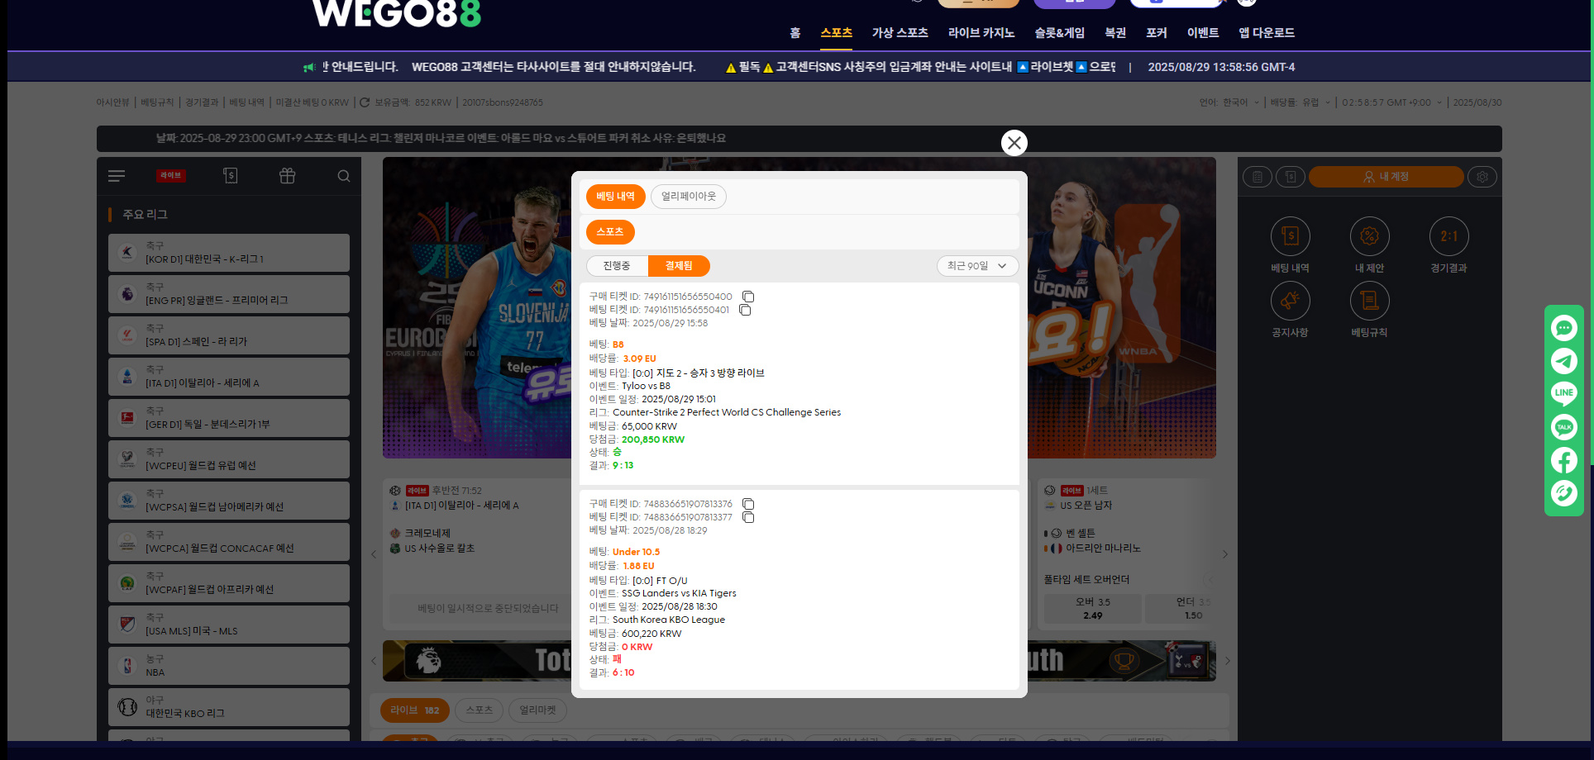The image size is (1594, 760).
Task: Open the settings gear in right panel
Action: [1482, 177]
